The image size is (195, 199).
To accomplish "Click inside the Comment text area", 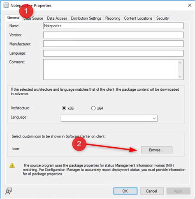I will pyautogui.click(x=111, y=69).
